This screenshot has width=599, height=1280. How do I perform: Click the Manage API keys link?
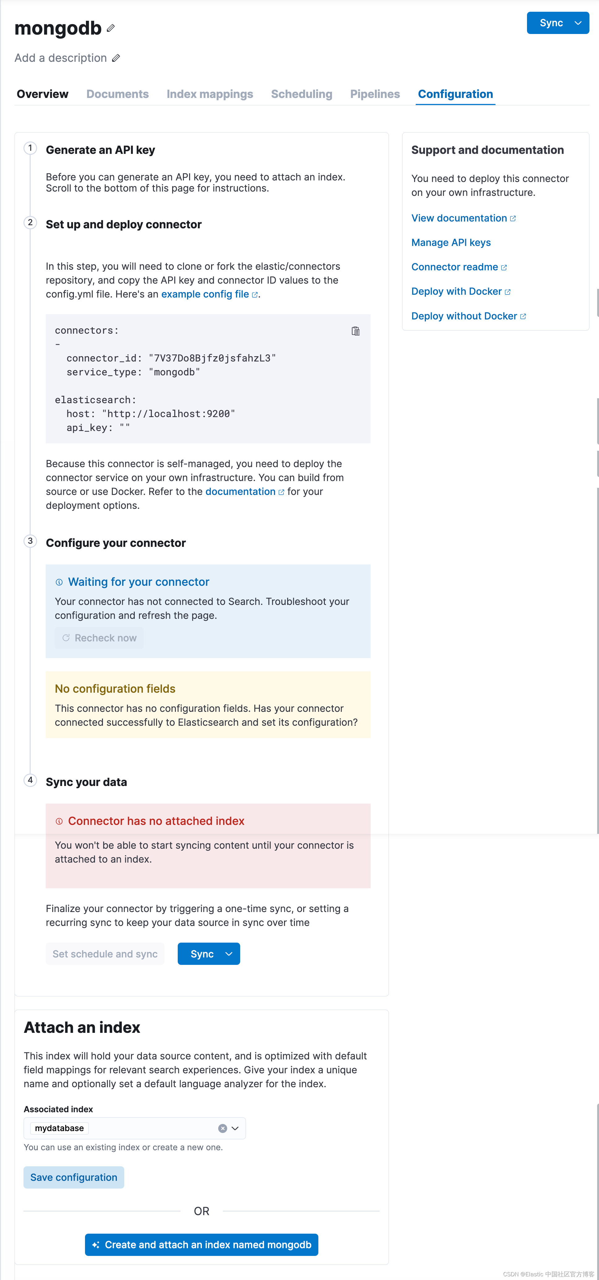(451, 243)
